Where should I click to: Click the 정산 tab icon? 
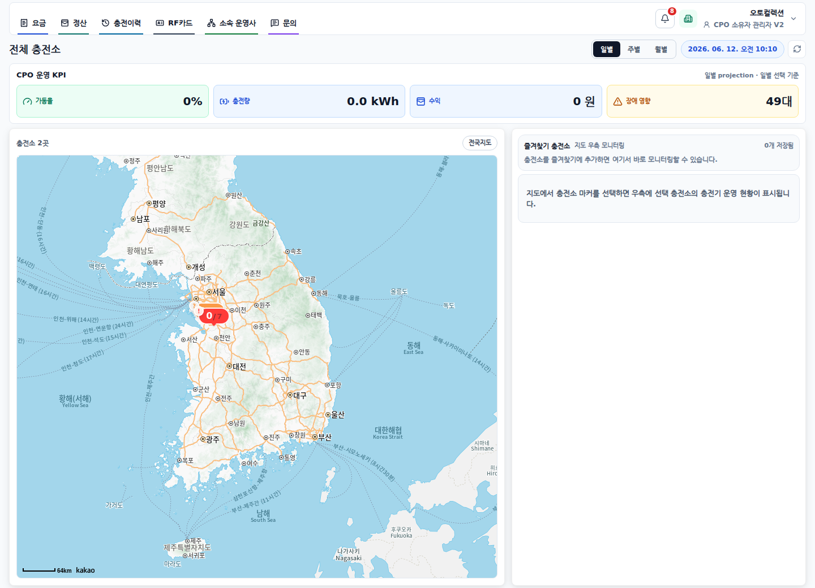click(x=65, y=23)
